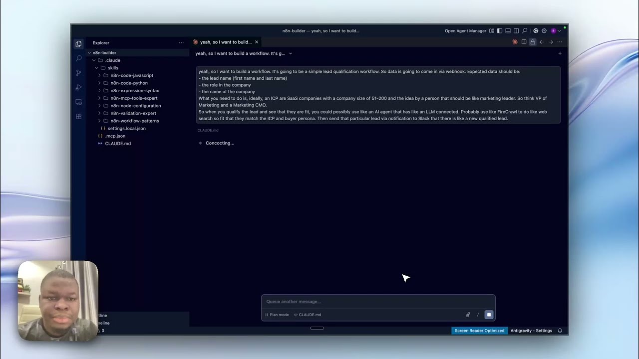Open the Explorer view in activity bar
The width and height of the screenshot is (639, 359).
[78, 44]
